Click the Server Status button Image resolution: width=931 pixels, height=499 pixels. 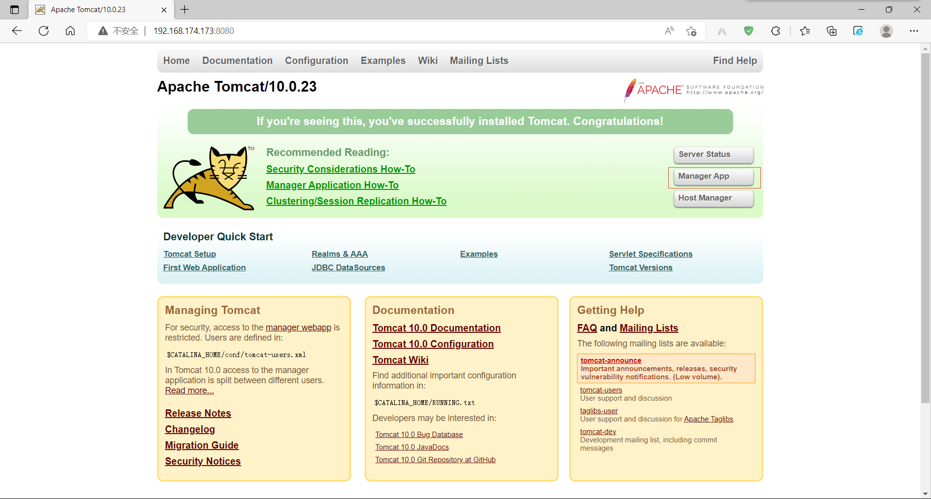click(713, 155)
